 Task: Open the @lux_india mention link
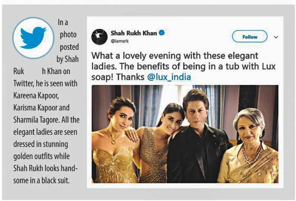169,77
